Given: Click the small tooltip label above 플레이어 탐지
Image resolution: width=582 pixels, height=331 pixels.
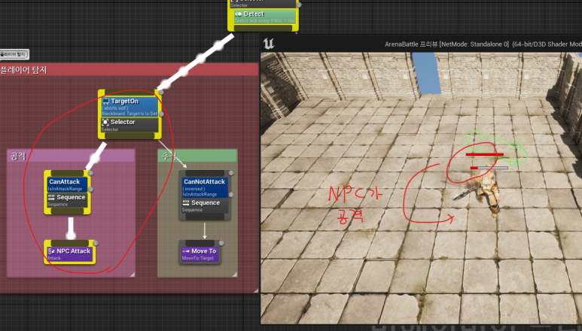Looking at the screenshot, I should pos(14,54).
